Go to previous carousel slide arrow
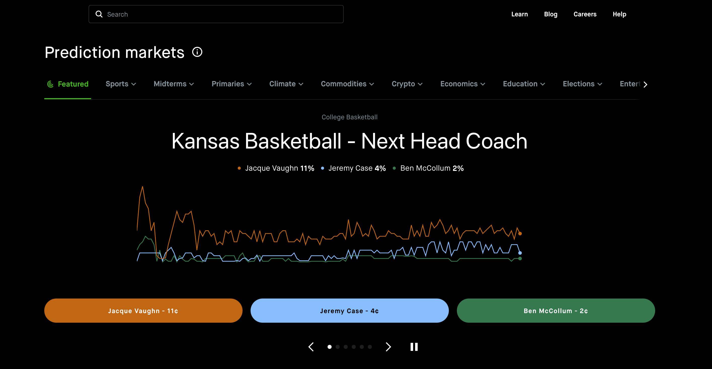The width and height of the screenshot is (712, 369). point(311,347)
